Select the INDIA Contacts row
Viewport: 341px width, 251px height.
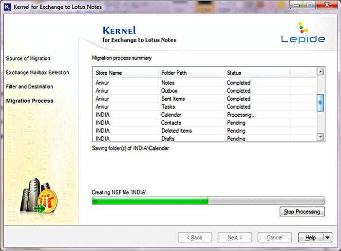[205, 123]
